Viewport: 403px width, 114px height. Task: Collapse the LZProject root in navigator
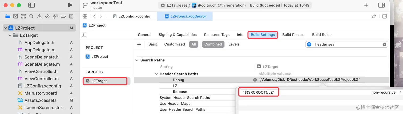pos(5,28)
